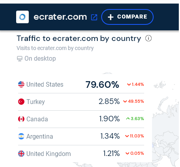Viewport: 180px width, 167px height.
Task: Select the United States country row
Action: point(81,84)
